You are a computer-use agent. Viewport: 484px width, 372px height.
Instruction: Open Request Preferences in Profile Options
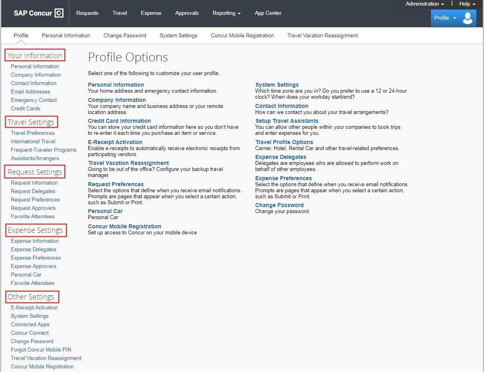116,184
